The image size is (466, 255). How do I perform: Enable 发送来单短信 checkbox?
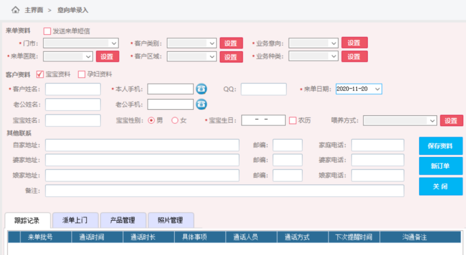[x=47, y=31]
